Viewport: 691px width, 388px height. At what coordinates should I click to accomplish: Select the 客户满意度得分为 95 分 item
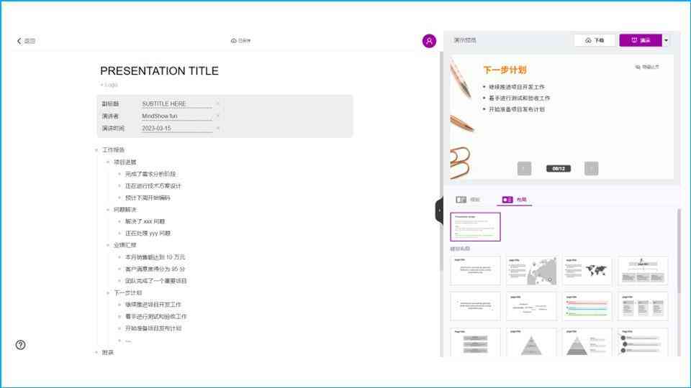point(155,269)
